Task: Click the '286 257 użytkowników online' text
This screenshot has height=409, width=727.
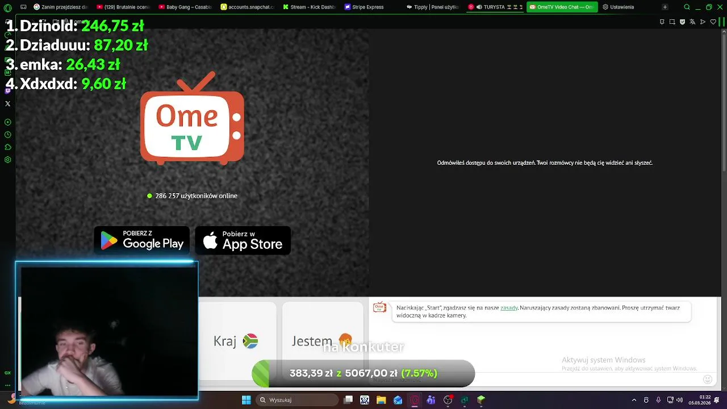Action: click(196, 195)
